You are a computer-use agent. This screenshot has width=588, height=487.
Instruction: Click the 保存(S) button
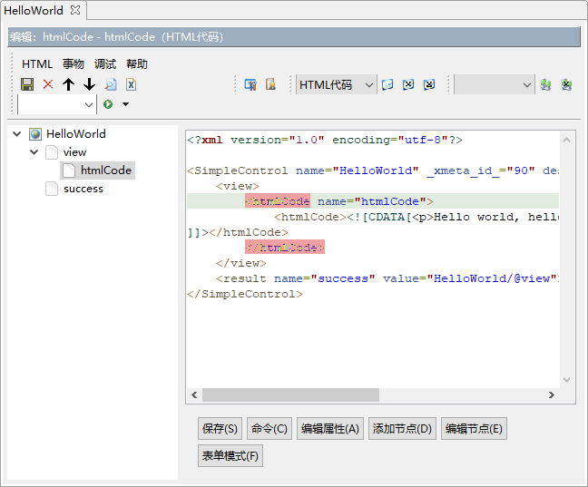pos(220,429)
